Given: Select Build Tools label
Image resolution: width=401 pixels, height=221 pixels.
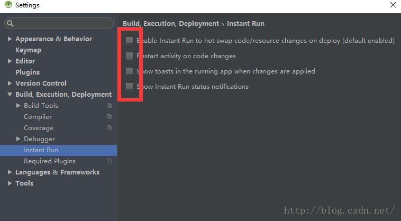Looking at the screenshot, I should click(x=41, y=106).
